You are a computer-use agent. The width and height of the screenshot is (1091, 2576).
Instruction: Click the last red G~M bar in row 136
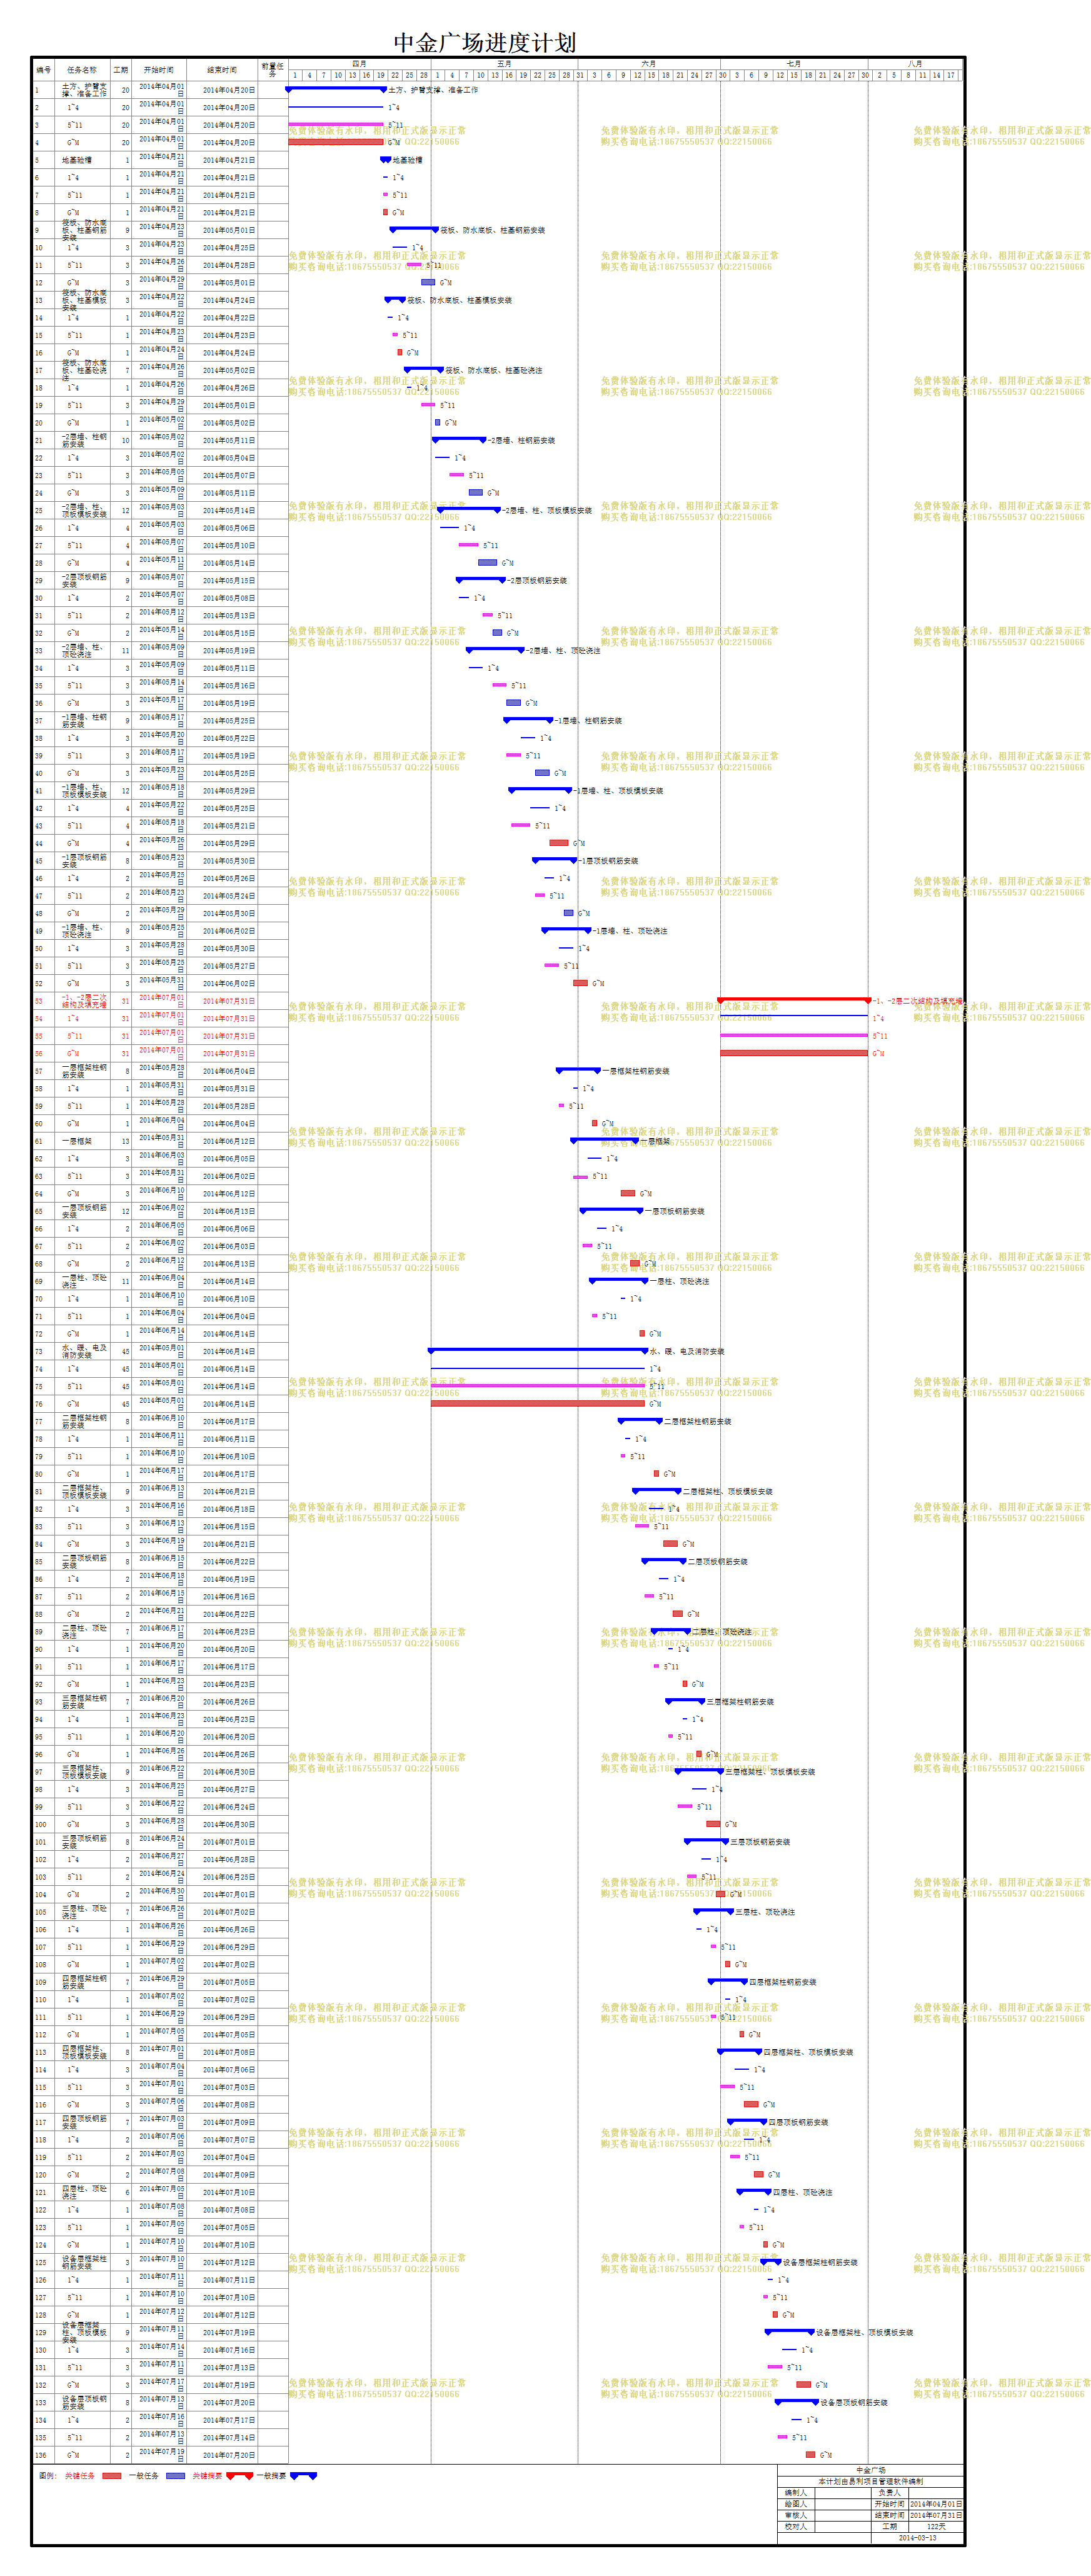[x=810, y=2454]
